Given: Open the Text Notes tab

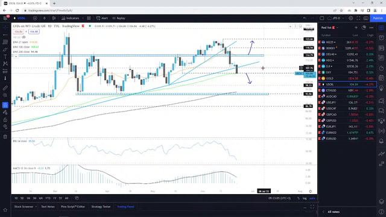Looking at the screenshot, I should (48, 207).
